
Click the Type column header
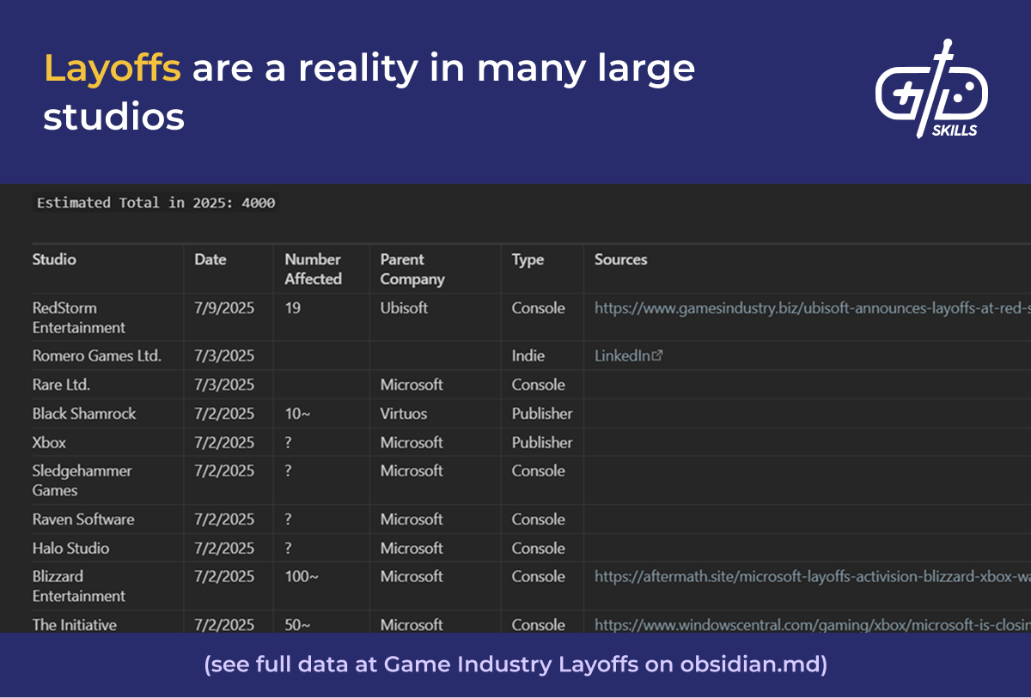[528, 259]
